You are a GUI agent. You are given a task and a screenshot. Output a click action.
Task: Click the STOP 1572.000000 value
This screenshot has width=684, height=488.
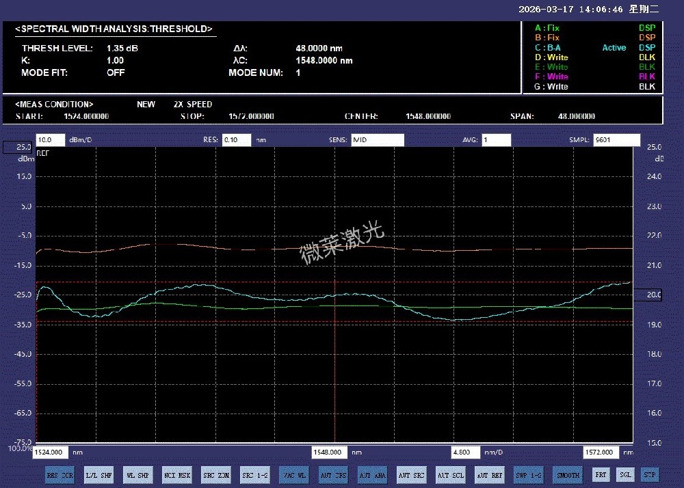tap(251, 116)
